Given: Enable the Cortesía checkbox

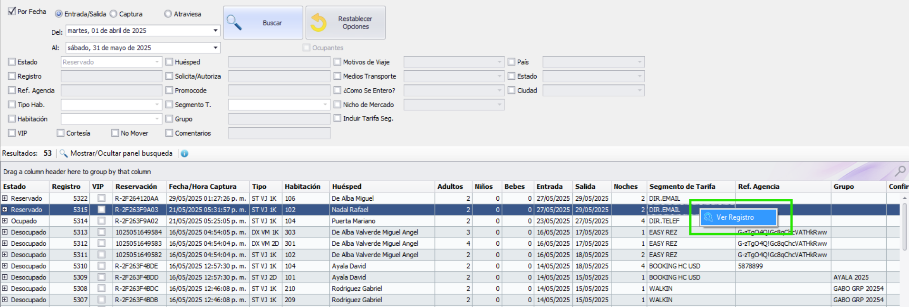Looking at the screenshot, I should [60, 133].
